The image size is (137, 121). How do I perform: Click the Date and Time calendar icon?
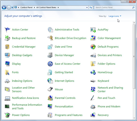(50, 47)
